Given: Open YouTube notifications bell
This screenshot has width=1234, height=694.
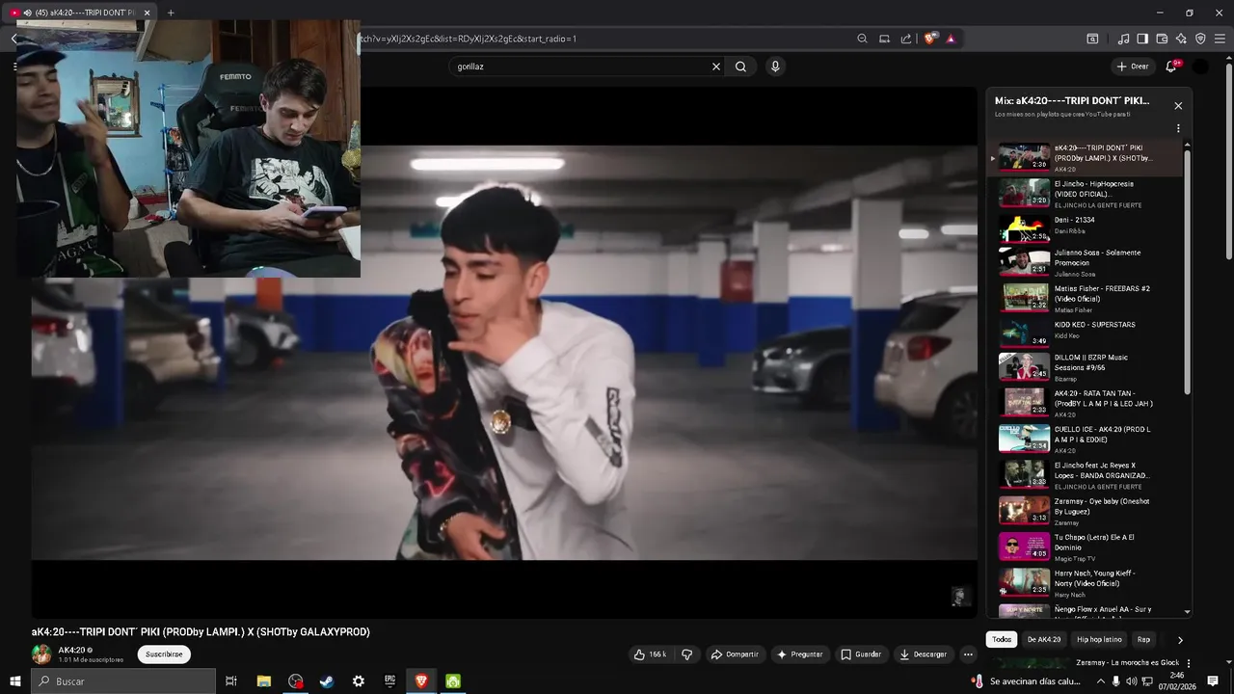Looking at the screenshot, I should point(1171,67).
